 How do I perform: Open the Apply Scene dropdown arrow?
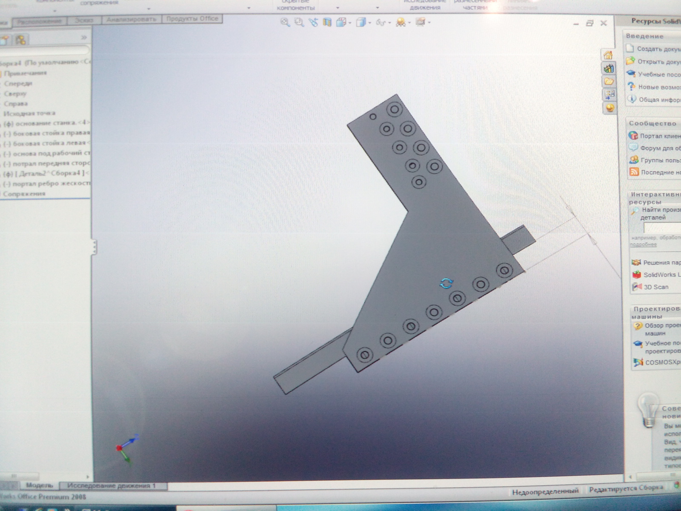coord(409,23)
